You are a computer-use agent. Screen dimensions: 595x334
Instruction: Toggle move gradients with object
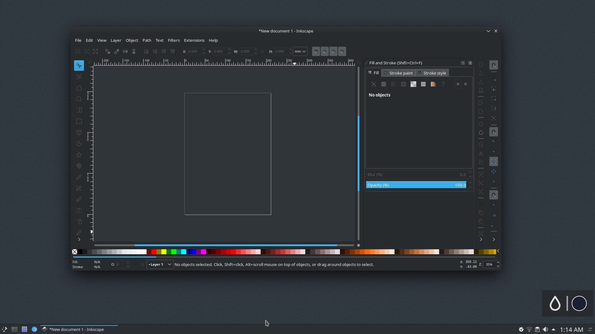(x=333, y=51)
